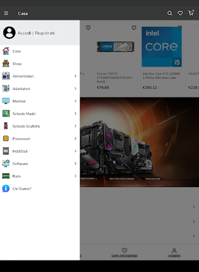Tap the search magnifier icon
Screen dimensions: 199x272
coord(169,13)
